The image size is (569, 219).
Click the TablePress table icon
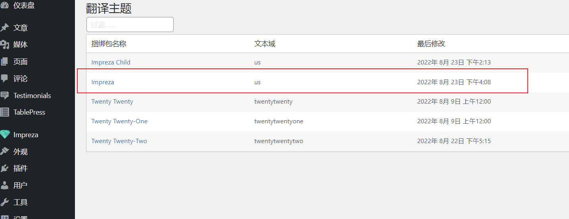point(4,112)
